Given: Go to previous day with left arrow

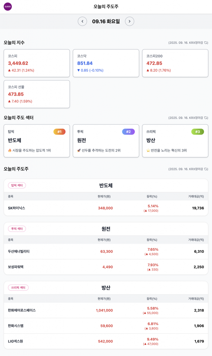Looking at the screenshot, I should pyautogui.click(x=82, y=21).
